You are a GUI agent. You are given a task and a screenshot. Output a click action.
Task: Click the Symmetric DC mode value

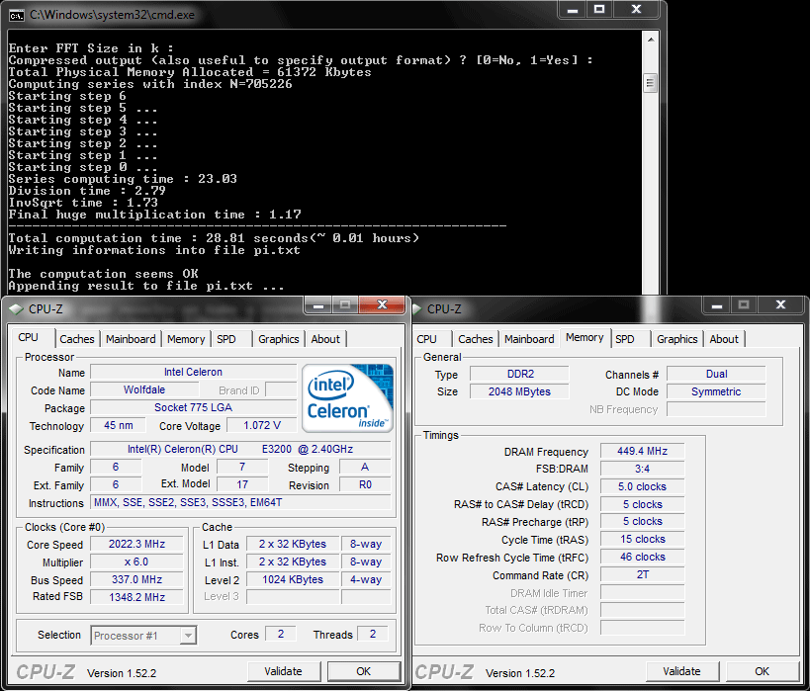tap(716, 391)
